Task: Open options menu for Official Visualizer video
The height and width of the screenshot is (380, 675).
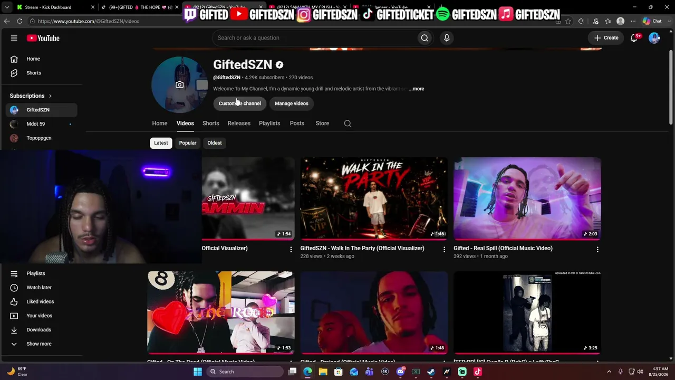Action: coord(291,249)
